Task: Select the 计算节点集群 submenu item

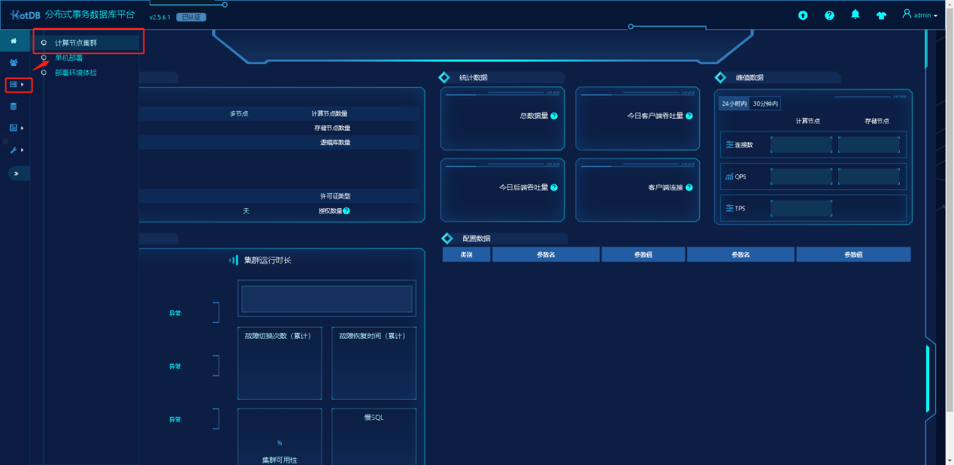Action: tap(76, 43)
